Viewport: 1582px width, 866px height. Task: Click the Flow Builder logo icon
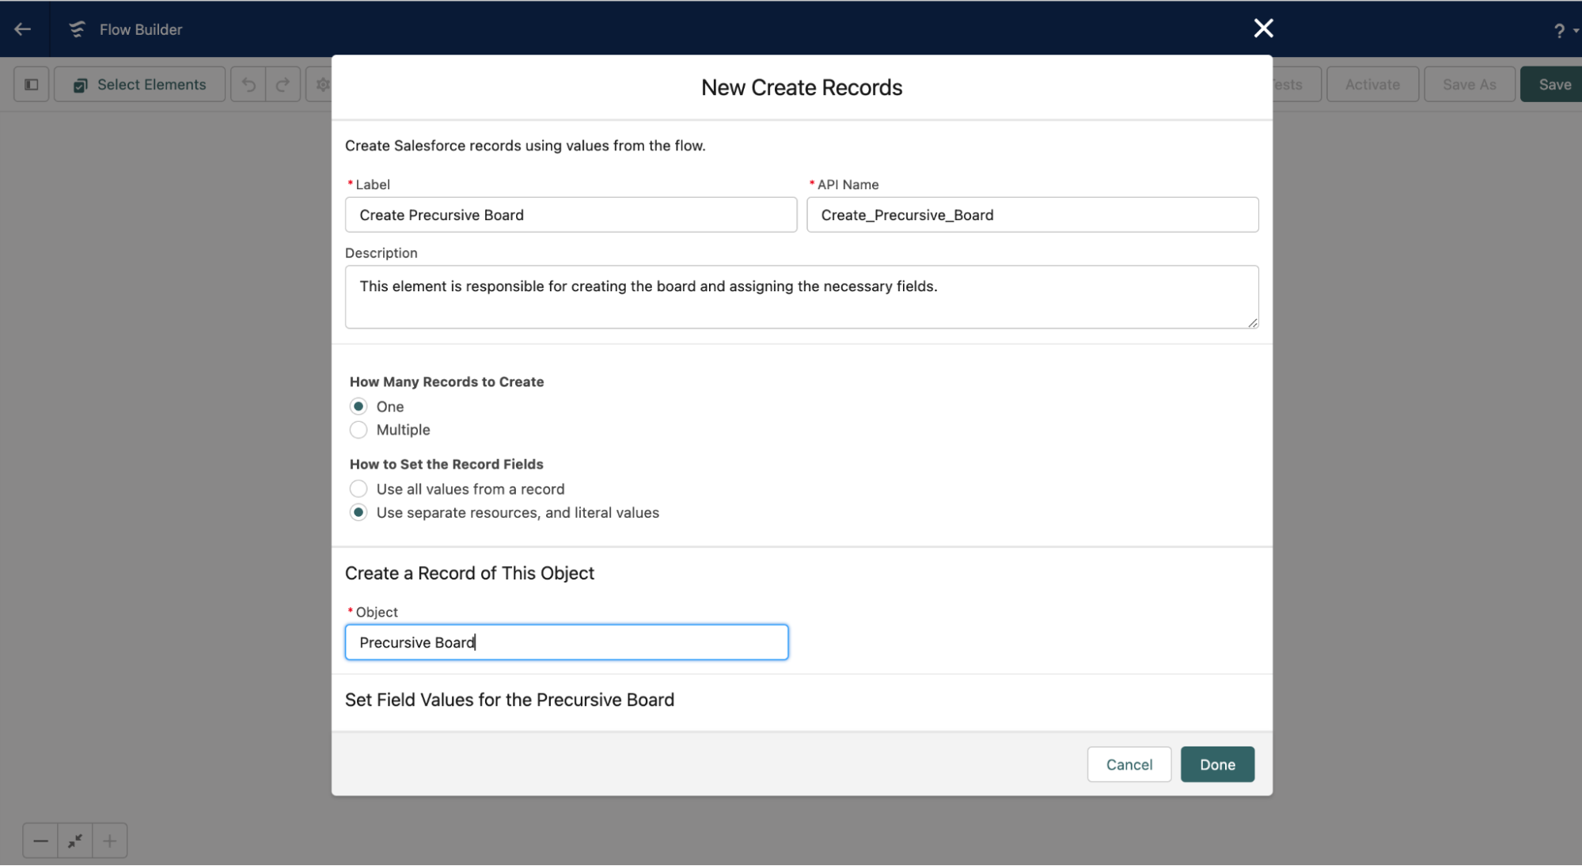(76, 28)
